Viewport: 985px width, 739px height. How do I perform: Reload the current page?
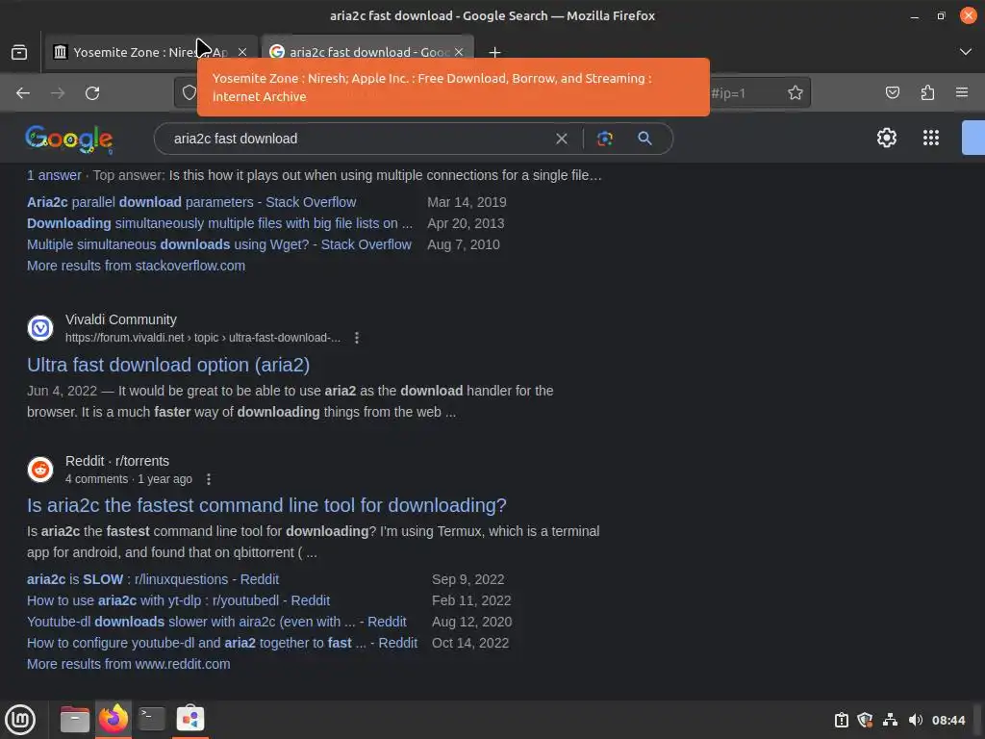click(x=92, y=93)
